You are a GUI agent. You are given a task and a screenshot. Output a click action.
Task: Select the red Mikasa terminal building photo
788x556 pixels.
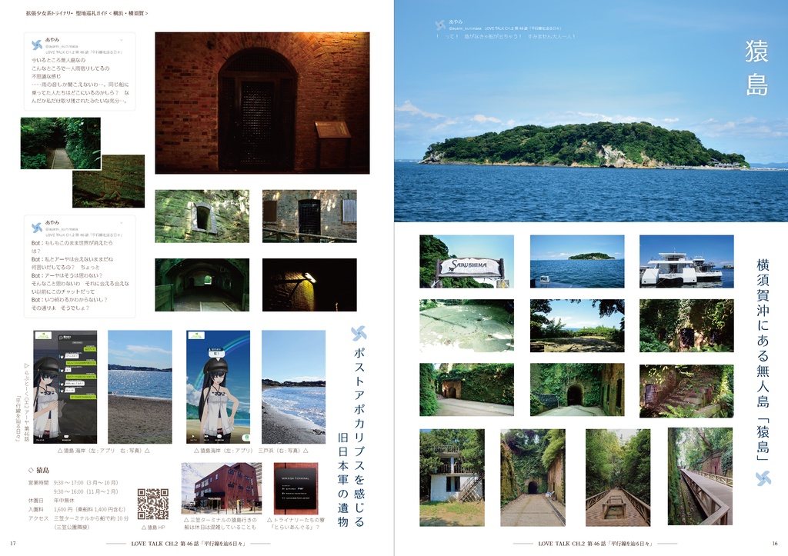[x=222, y=488]
